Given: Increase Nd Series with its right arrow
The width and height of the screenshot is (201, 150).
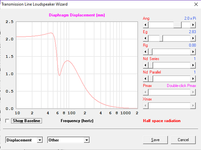Looking at the screenshot, I should point(193,65).
